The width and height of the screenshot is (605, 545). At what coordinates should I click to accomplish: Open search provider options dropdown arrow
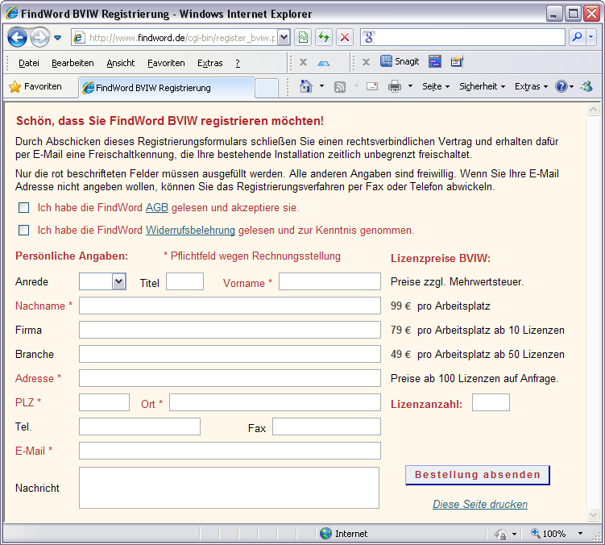[x=591, y=37]
